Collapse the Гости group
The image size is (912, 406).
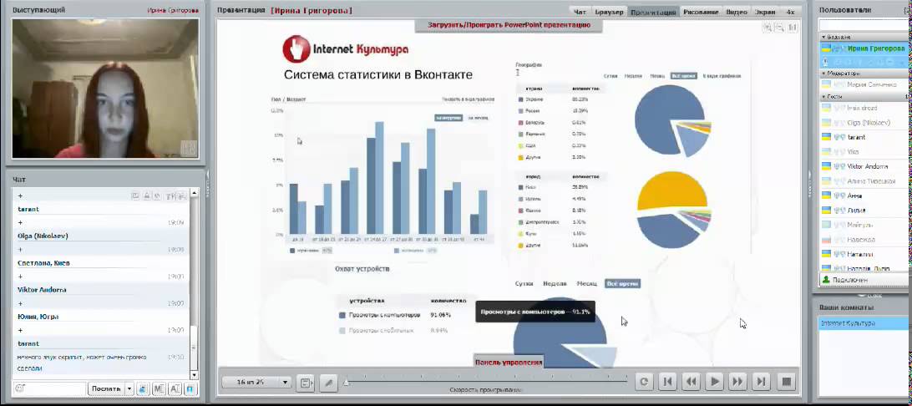[x=823, y=97]
